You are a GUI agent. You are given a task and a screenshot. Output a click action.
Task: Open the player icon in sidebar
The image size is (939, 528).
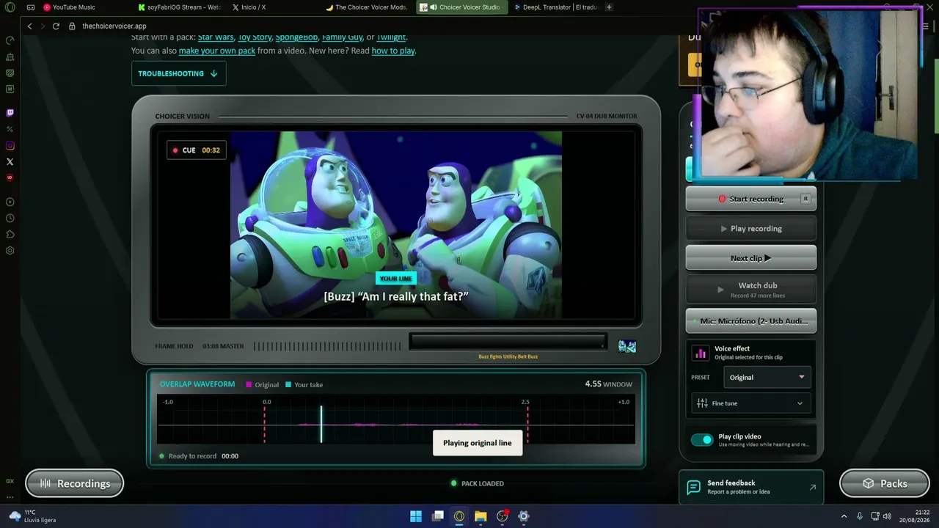coord(10,202)
